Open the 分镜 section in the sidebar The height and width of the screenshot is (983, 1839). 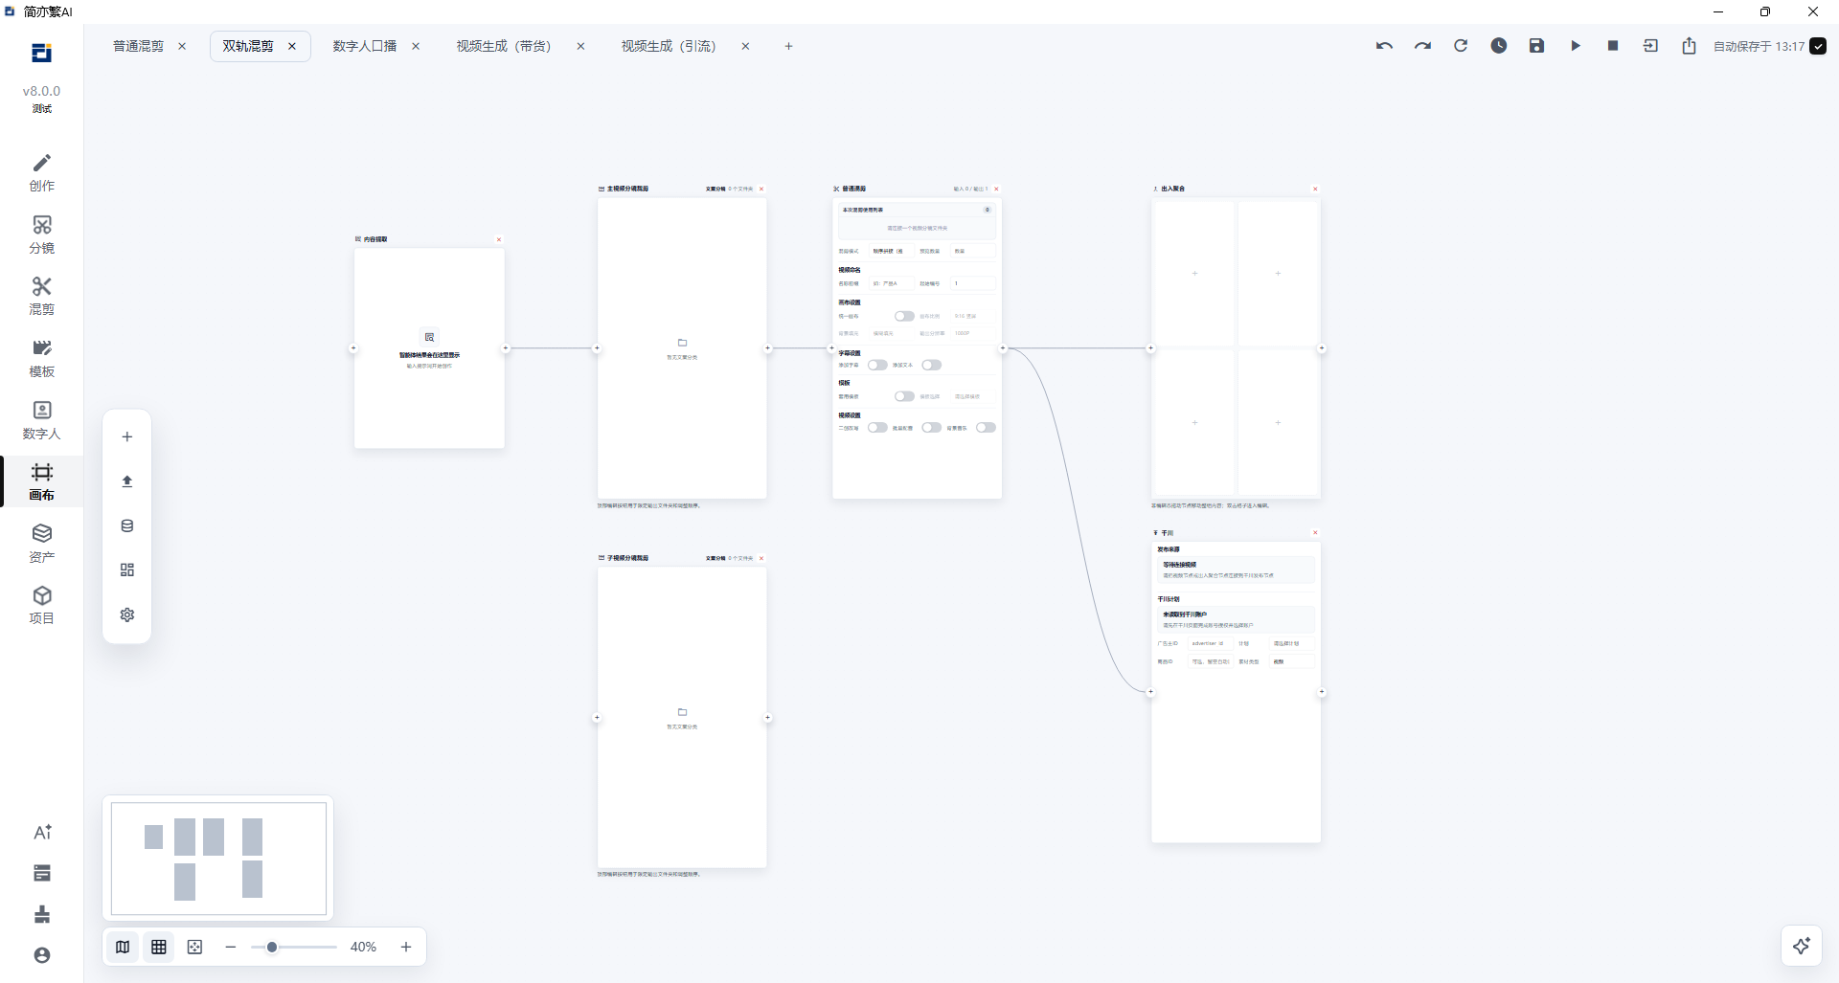point(41,235)
